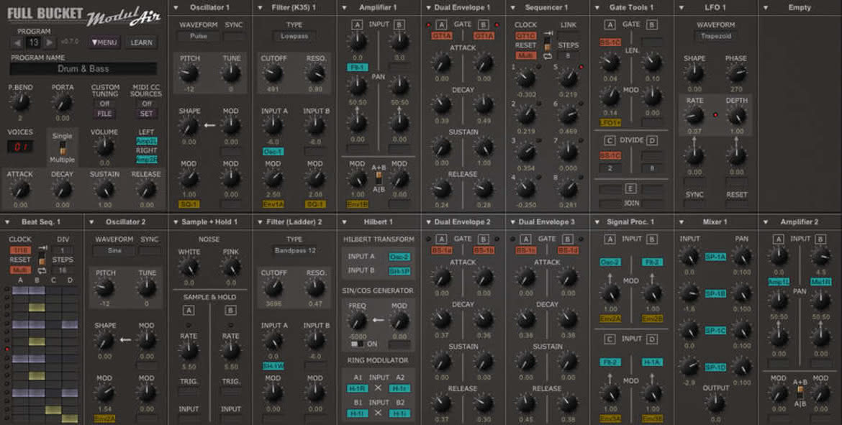Viewport: 842px width, 425px height.
Task: Click Beat Seq. 1 loop mode icon
Action: pos(42,271)
